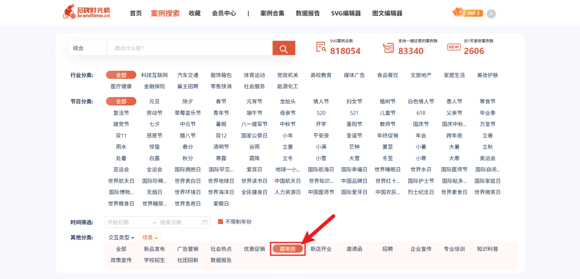This screenshot has width=580, height=279.
Task: Select the 618 holiday filter
Action: 421,112
